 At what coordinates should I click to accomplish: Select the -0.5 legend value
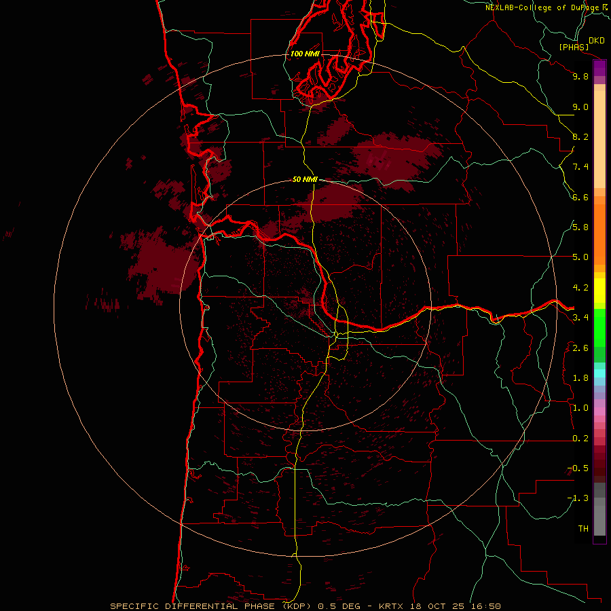tap(578, 468)
